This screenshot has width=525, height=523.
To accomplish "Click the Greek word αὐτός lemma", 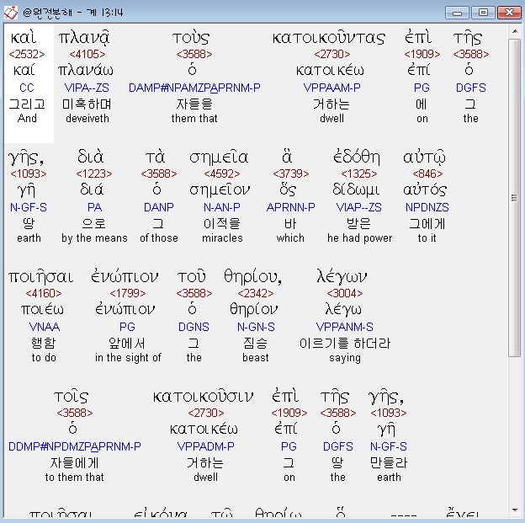I will (425, 190).
